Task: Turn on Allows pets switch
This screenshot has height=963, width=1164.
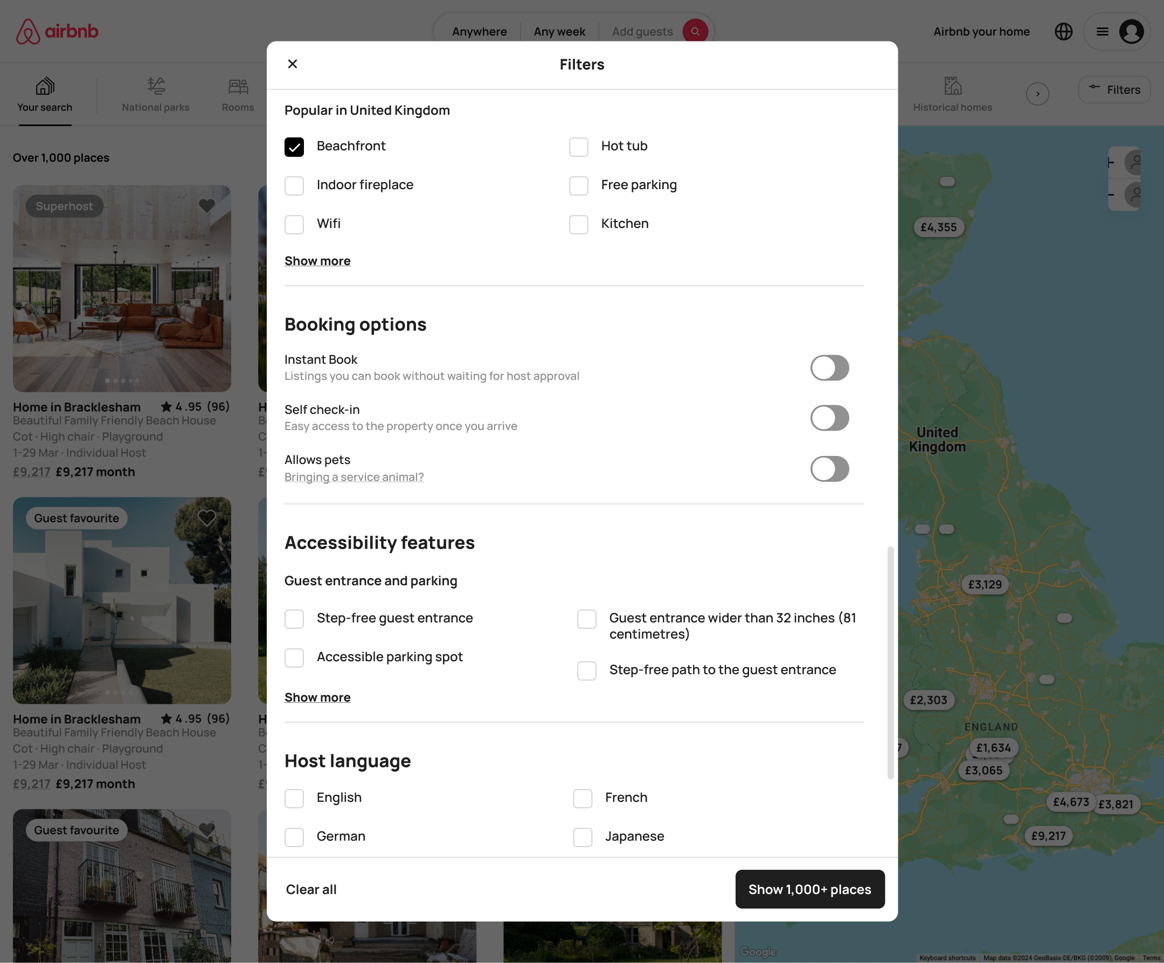Action: (x=829, y=468)
